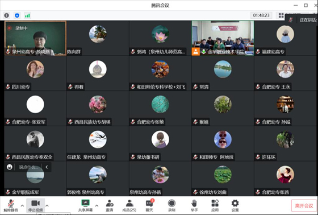Select 金华职业技术学院 conference room video
The height and width of the screenshot is (215, 318).
(x=223, y=38)
